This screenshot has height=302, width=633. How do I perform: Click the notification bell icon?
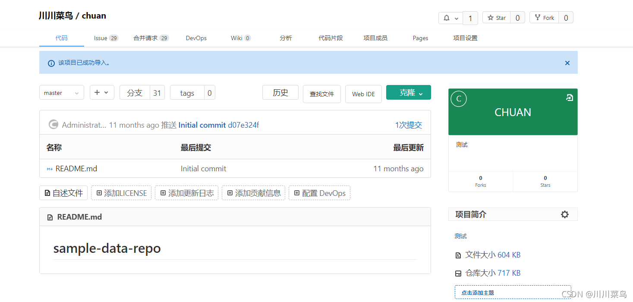click(x=447, y=18)
